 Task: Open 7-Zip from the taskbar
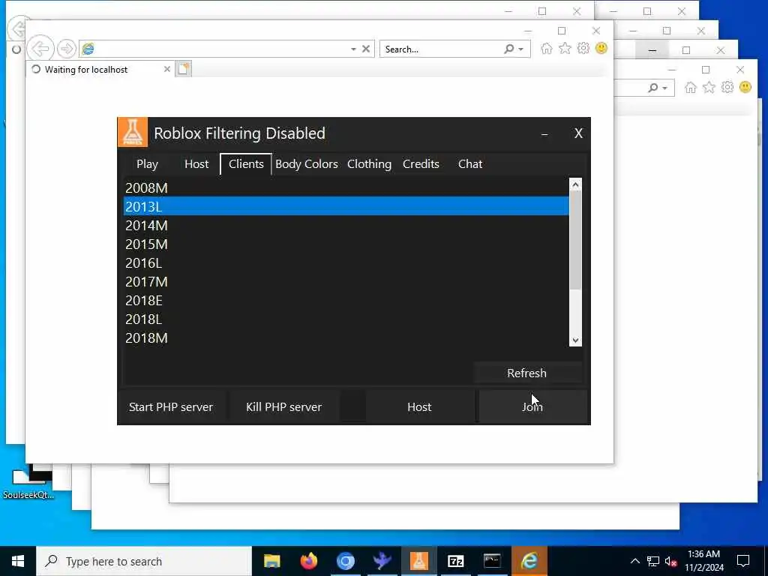click(455, 561)
